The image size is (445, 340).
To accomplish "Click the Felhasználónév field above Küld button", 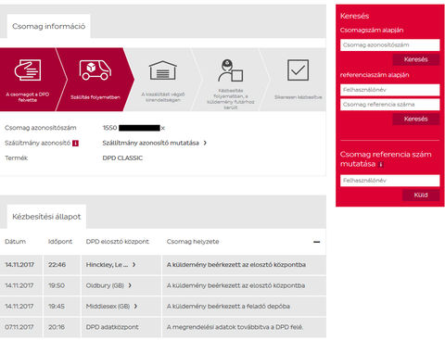I will click(x=389, y=181).
